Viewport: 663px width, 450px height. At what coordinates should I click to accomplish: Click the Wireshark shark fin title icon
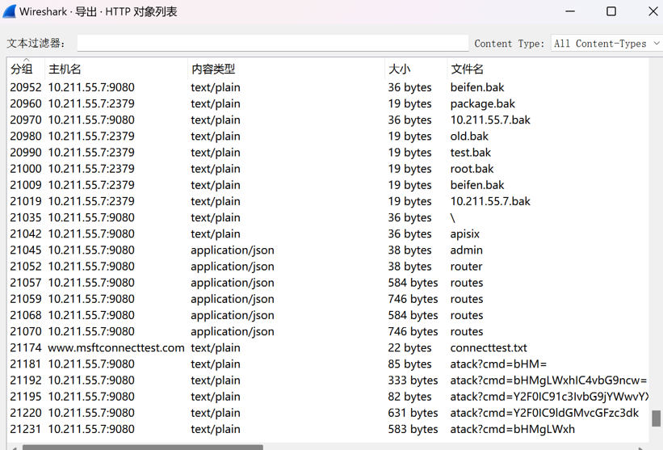pos(10,11)
